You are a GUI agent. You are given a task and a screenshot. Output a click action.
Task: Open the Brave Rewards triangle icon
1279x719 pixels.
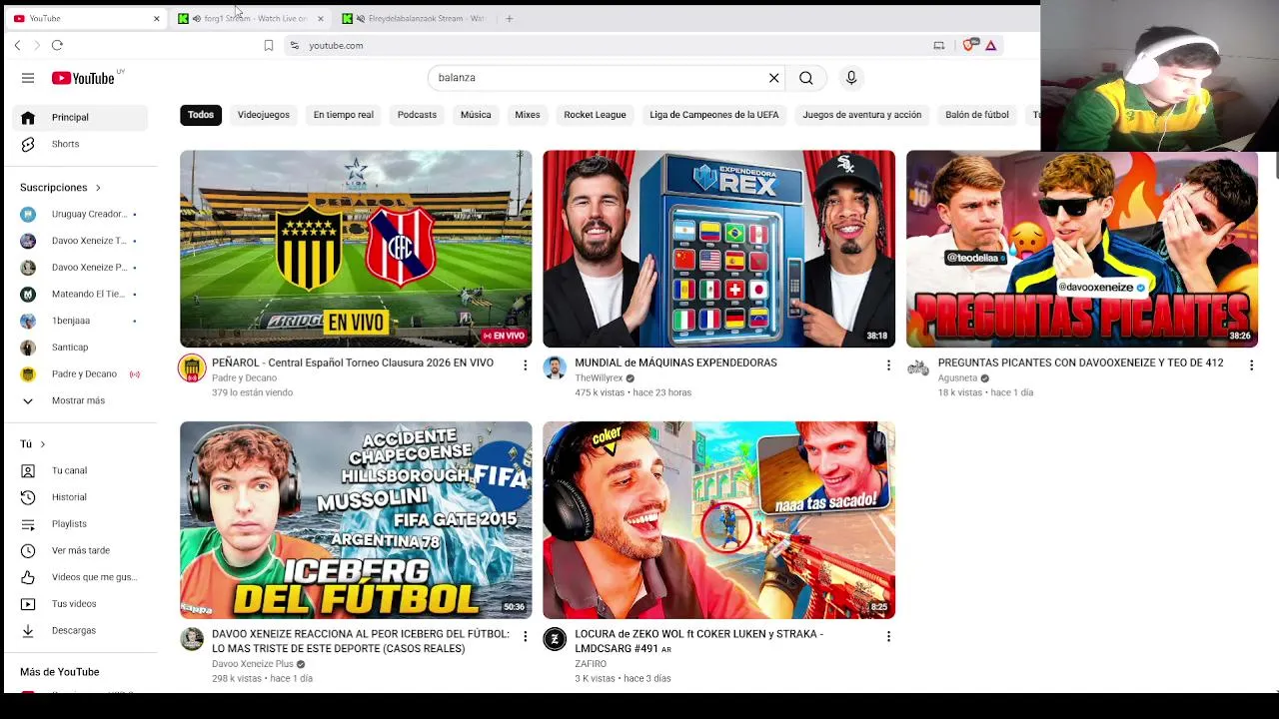(x=990, y=45)
